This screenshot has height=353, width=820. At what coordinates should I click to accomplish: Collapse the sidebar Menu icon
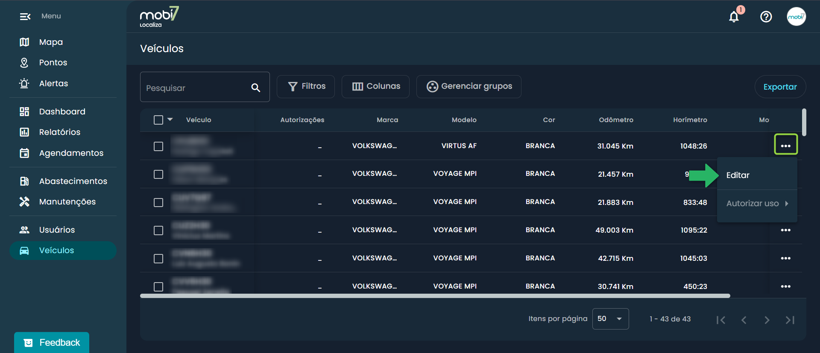[25, 17]
